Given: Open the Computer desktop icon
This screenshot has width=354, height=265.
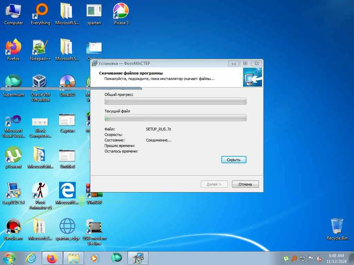Looking at the screenshot, I should tap(13, 14).
